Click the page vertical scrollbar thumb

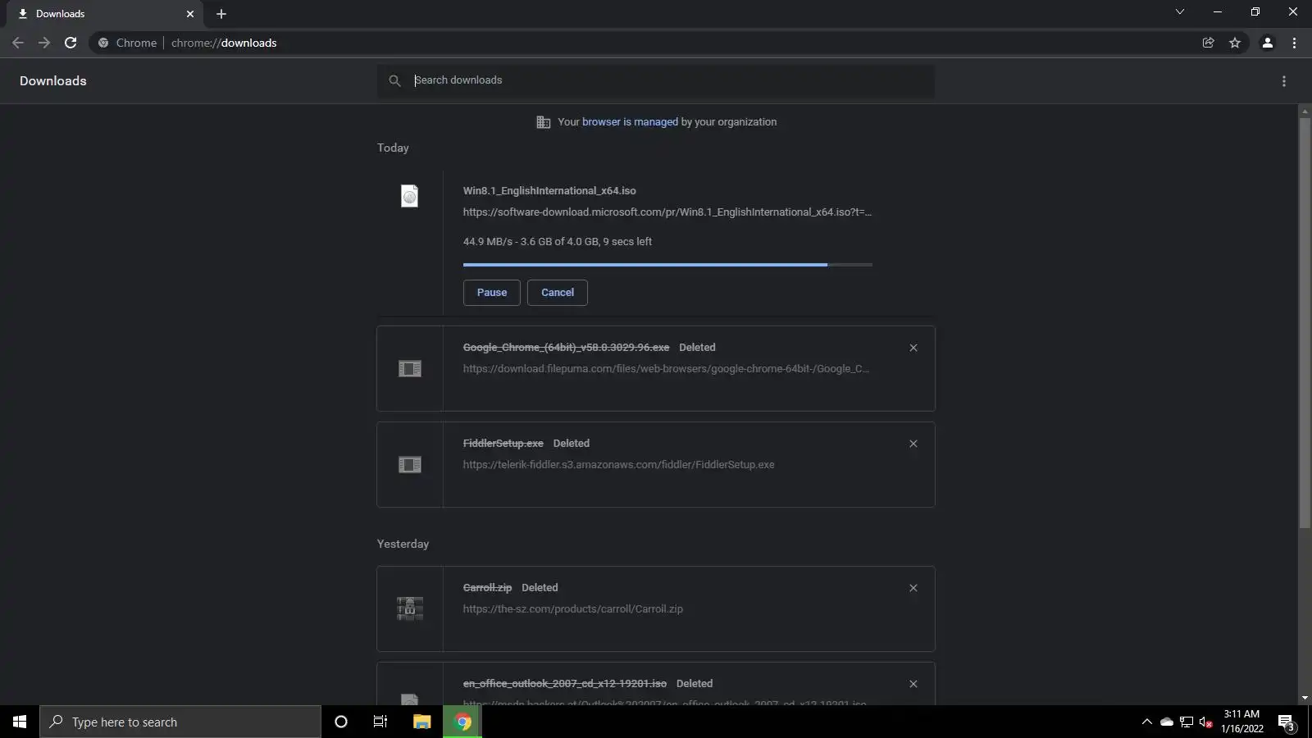1305,324
